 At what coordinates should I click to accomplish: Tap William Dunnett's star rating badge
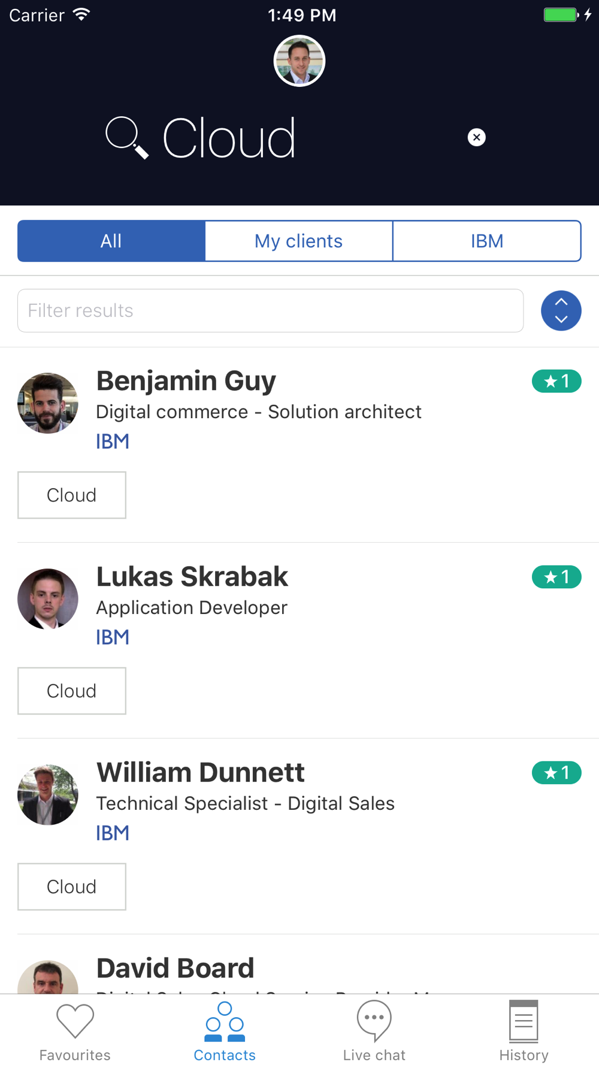click(556, 773)
